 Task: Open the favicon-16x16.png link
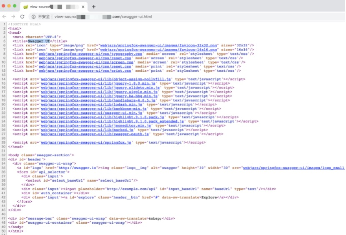pos(158,50)
